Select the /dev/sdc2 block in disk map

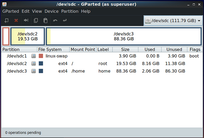[27, 36]
